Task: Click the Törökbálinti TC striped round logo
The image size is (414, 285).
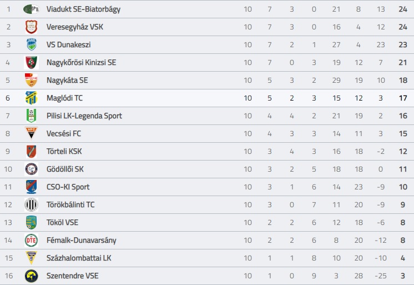Action: (x=31, y=204)
